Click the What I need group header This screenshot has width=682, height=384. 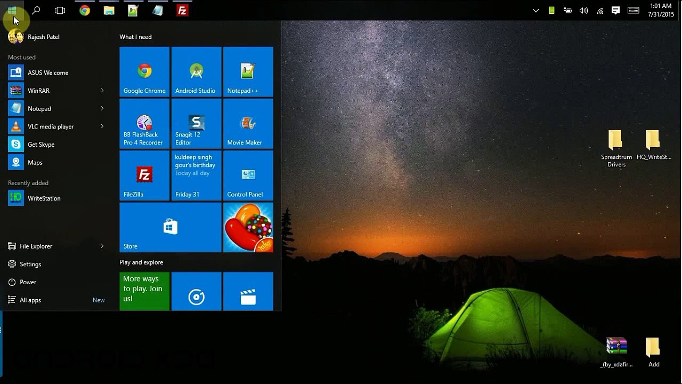[x=135, y=37]
